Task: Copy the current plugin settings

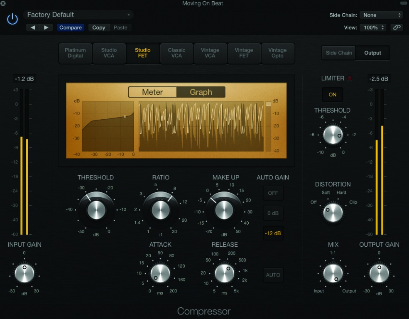Action: (98, 27)
